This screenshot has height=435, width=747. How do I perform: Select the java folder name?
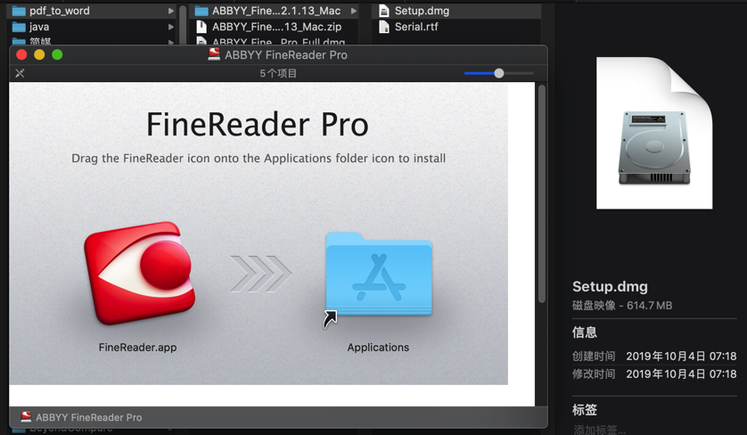[39, 27]
